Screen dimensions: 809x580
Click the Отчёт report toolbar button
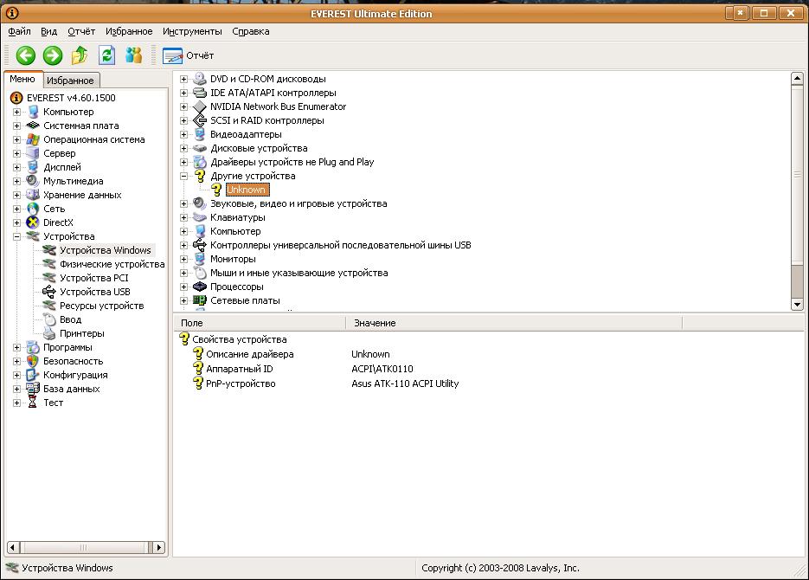189,55
